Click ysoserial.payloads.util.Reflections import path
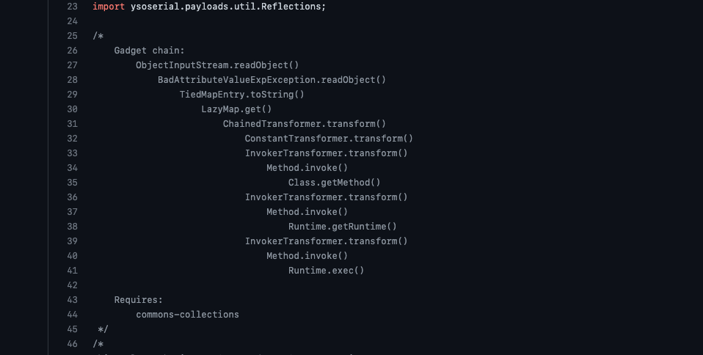703x355 pixels. [228, 7]
